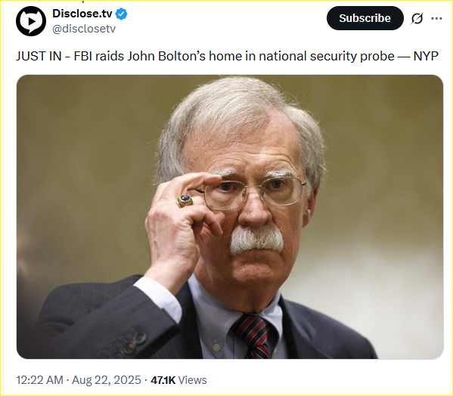Click the word Views beside the count

pyautogui.click(x=192, y=380)
